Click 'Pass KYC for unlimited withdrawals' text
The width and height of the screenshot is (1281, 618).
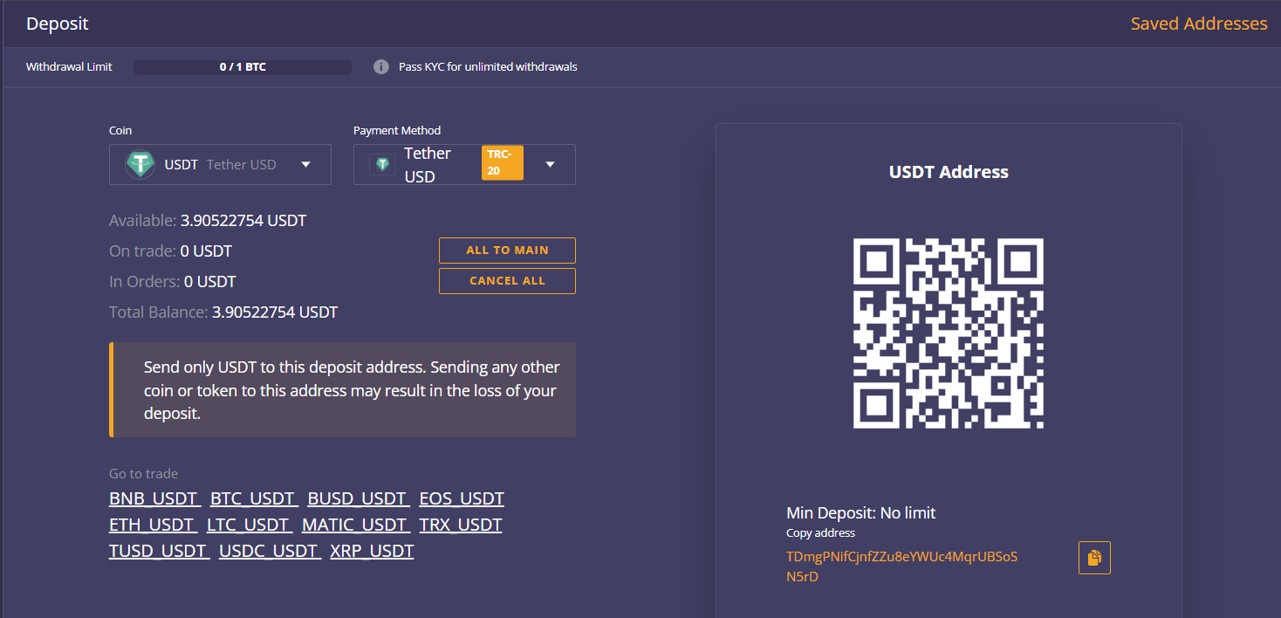pos(488,66)
